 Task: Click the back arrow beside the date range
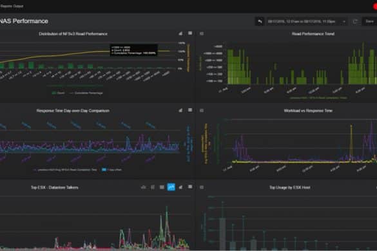pyautogui.click(x=260, y=22)
